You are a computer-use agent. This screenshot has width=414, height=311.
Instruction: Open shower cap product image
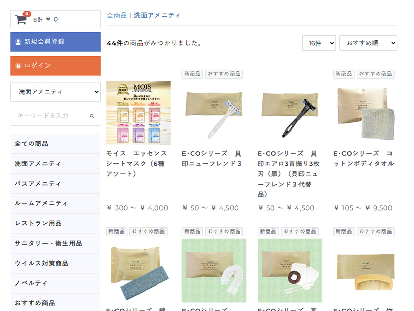[x=214, y=270]
